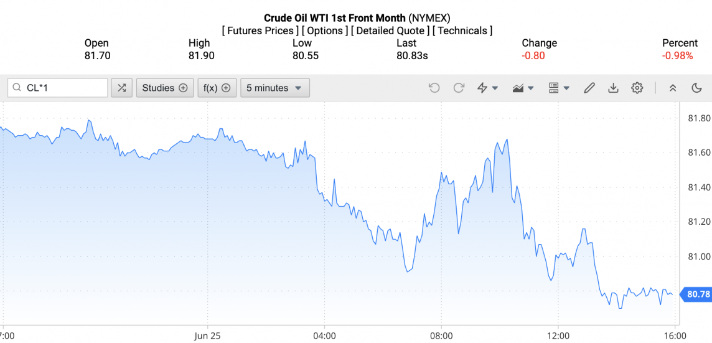Image resolution: width=712 pixels, height=343 pixels.
Task: Open the drawing pencil tool
Action: pos(589,88)
